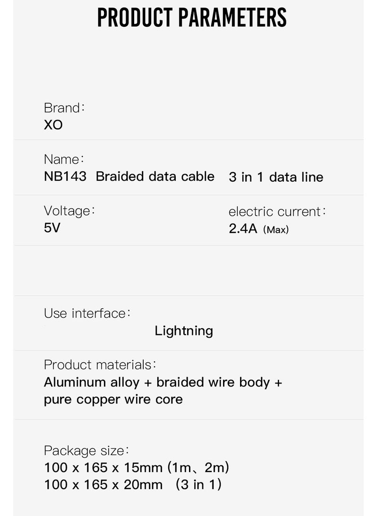Click the pure copper wire core text
378x516 pixels.
(113, 400)
